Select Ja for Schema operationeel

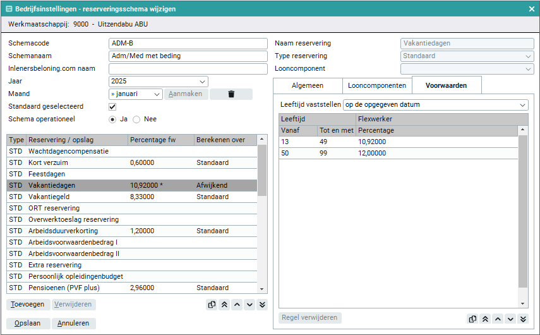[x=113, y=119]
